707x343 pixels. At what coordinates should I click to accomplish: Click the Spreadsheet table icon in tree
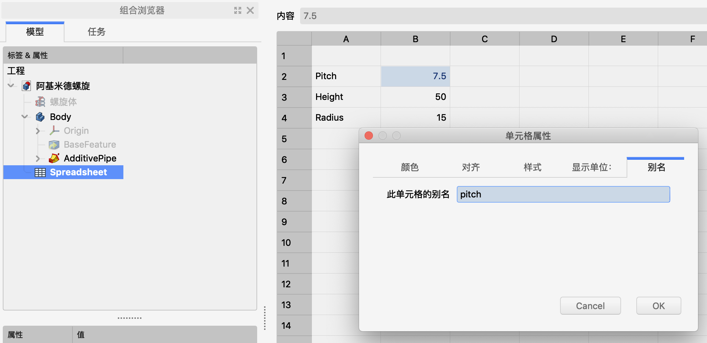click(40, 173)
